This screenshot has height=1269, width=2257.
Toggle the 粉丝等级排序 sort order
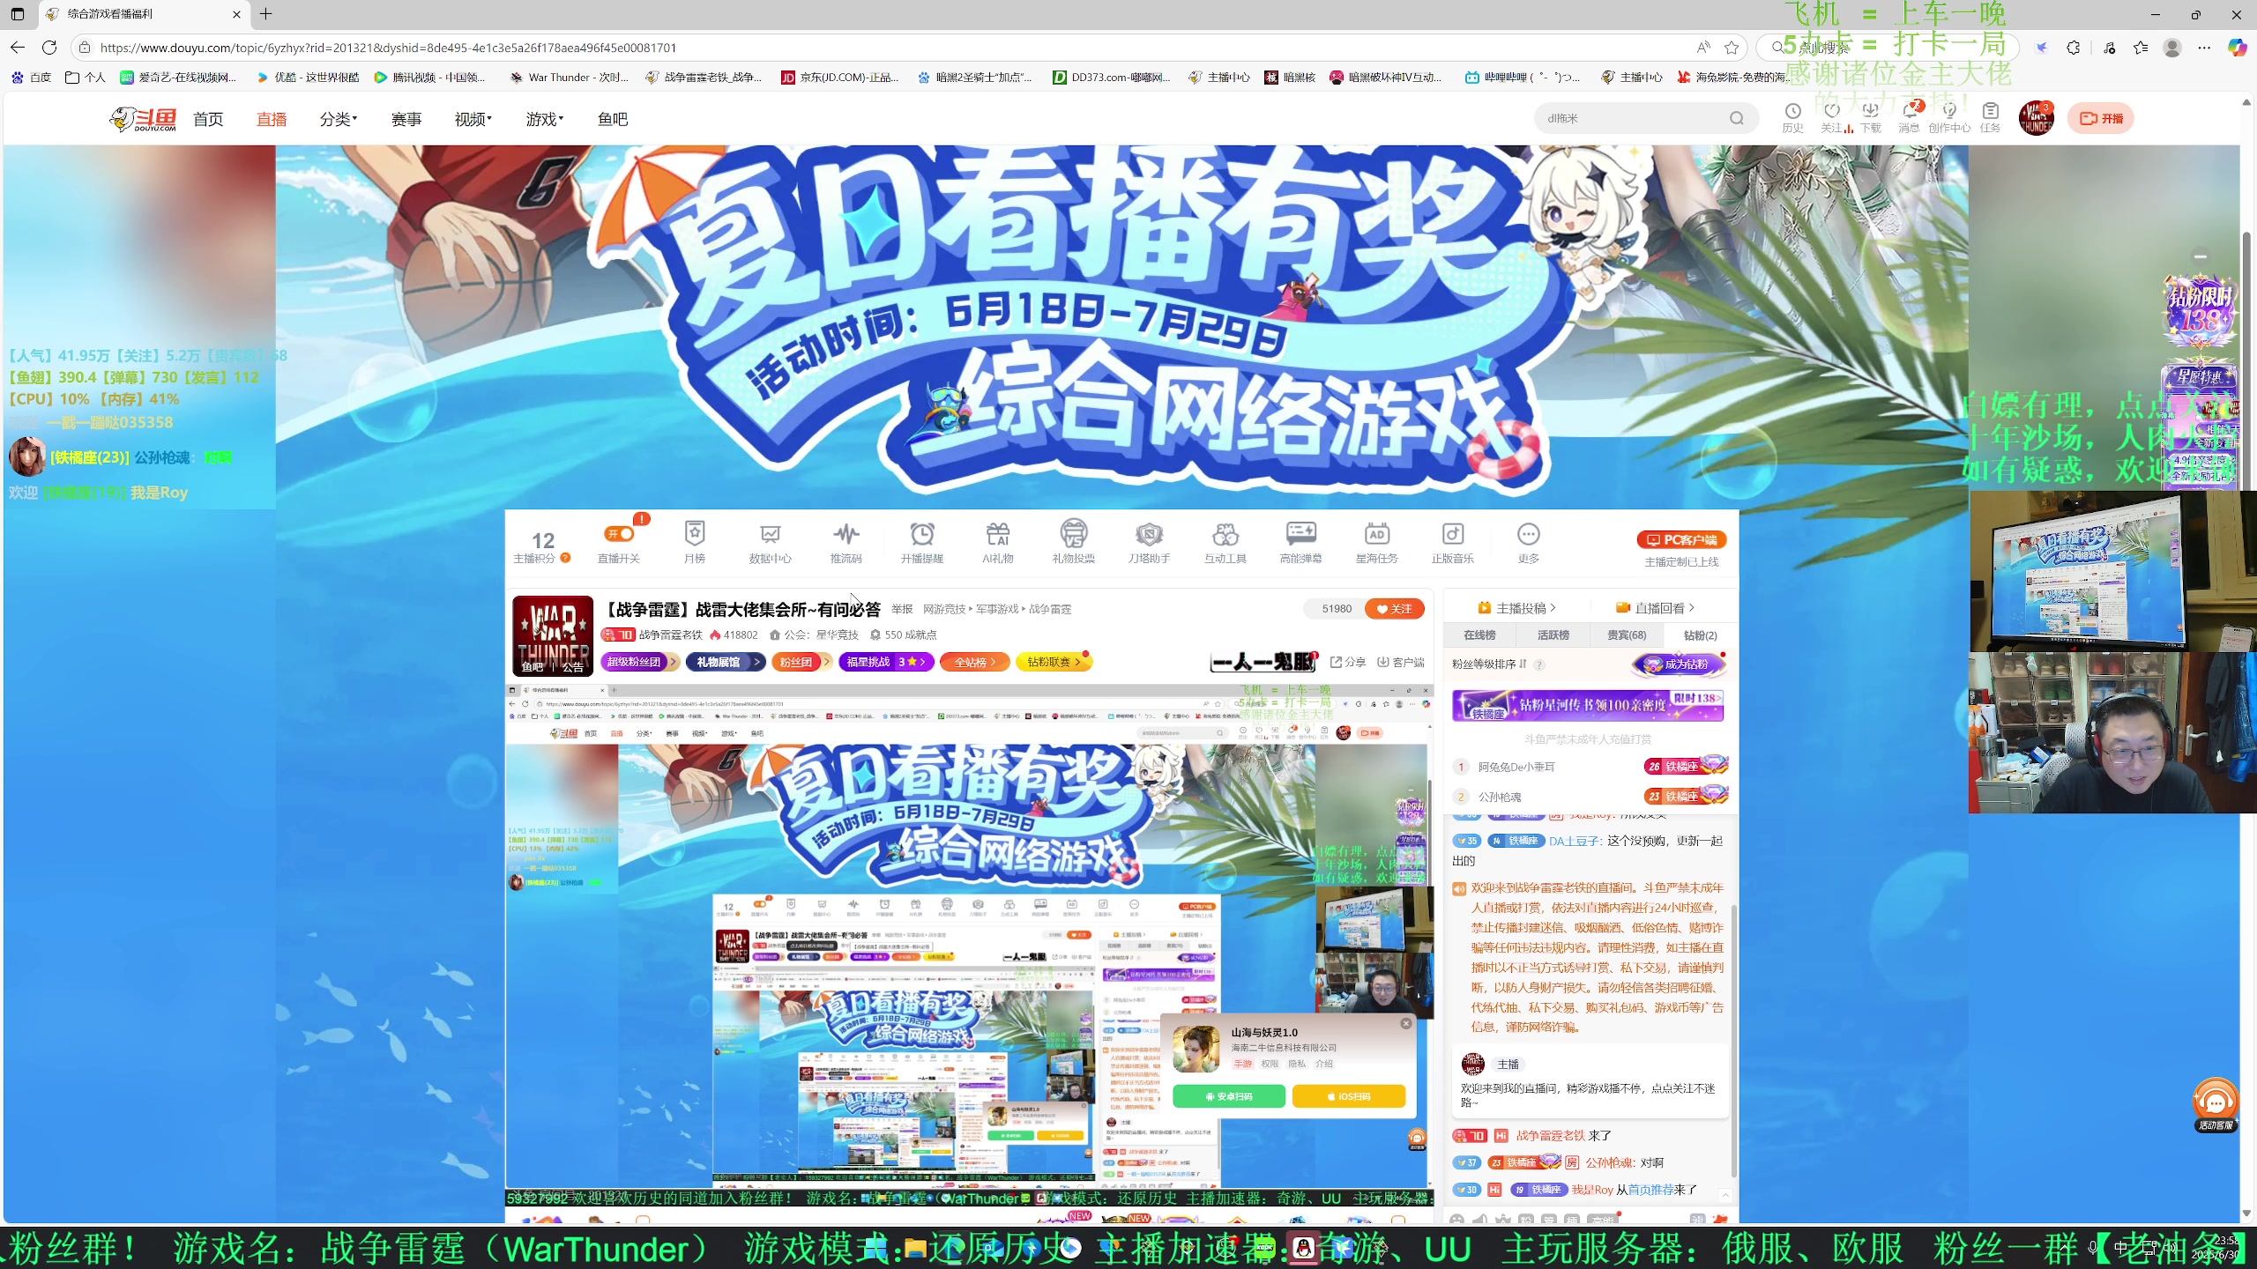tap(1523, 664)
